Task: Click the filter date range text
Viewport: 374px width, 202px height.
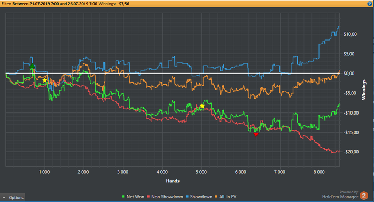Action: (55, 4)
